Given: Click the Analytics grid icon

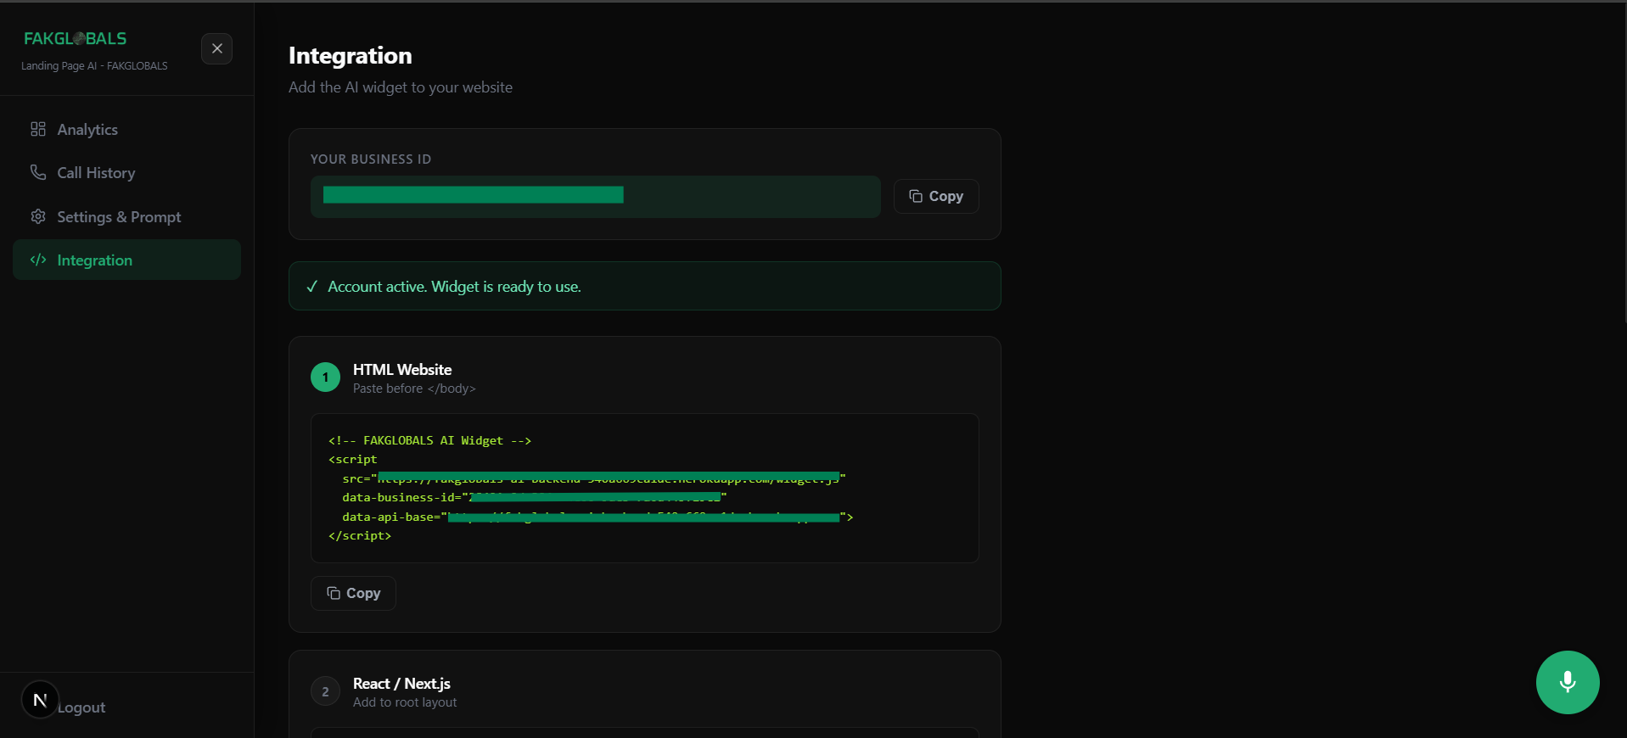Looking at the screenshot, I should point(38,129).
